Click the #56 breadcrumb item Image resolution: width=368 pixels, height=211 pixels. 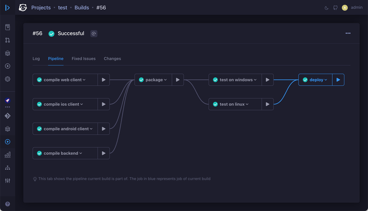click(101, 8)
